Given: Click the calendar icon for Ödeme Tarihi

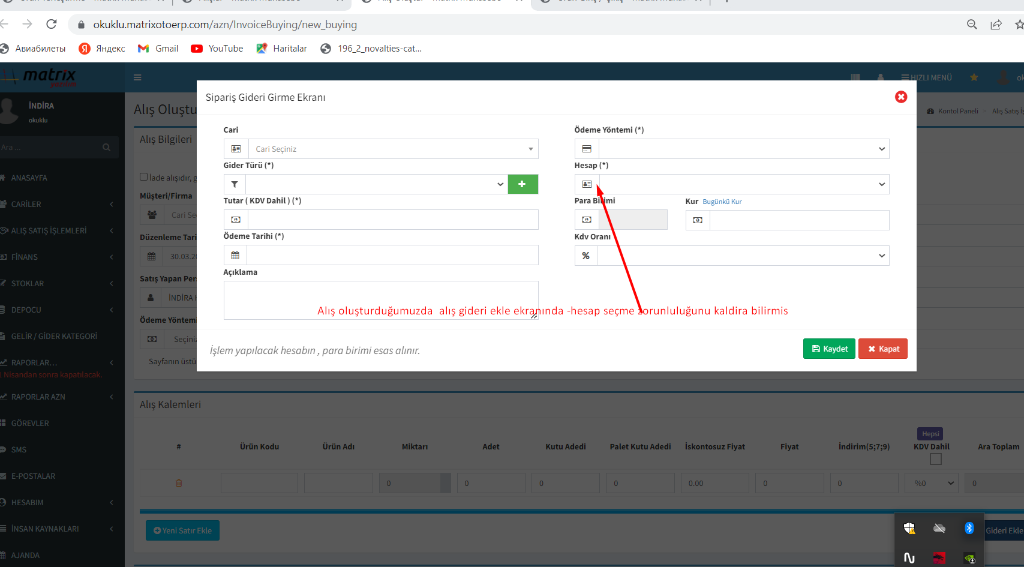Looking at the screenshot, I should pos(235,255).
